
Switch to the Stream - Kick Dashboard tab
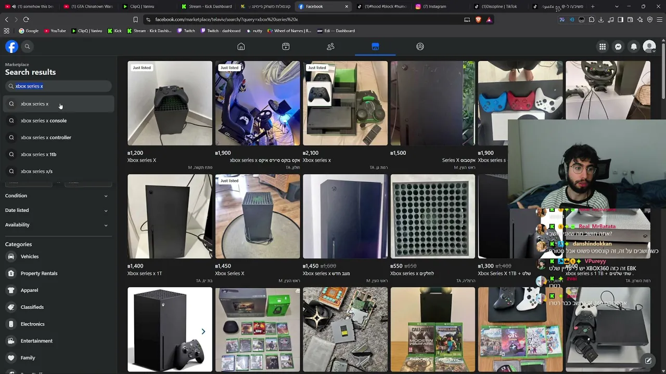[206, 6]
